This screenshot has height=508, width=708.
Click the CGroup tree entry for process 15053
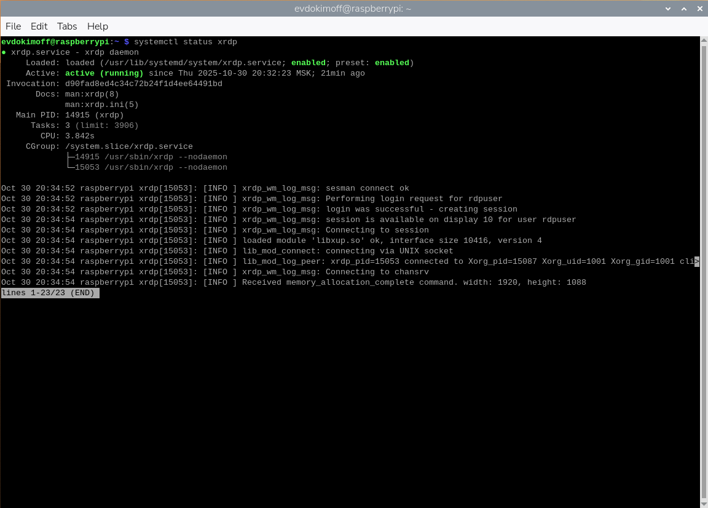click(x=151, y=167)
